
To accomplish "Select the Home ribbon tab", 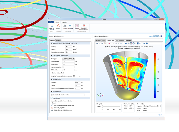I will tap(57, 22).
